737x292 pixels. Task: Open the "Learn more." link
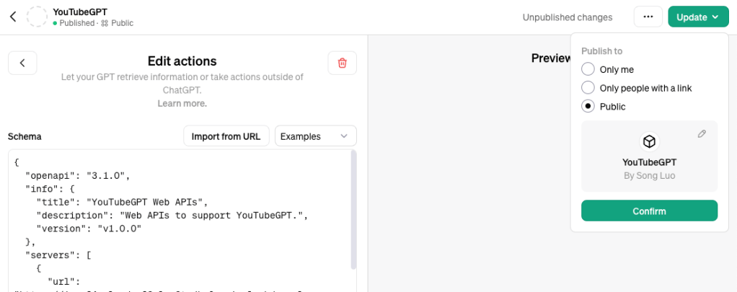[x=182, y=103]
